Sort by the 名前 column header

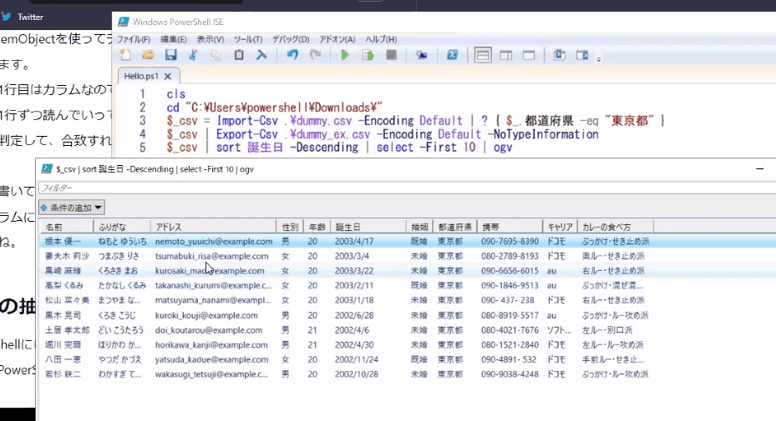[67, 227]
